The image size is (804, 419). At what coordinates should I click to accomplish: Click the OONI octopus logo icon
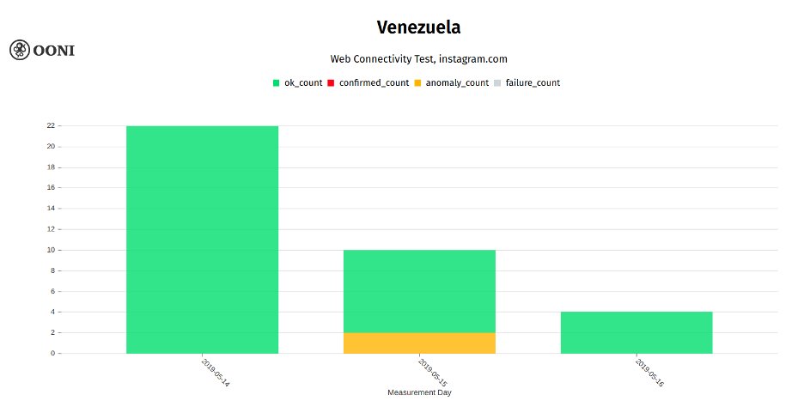(20, 51)
